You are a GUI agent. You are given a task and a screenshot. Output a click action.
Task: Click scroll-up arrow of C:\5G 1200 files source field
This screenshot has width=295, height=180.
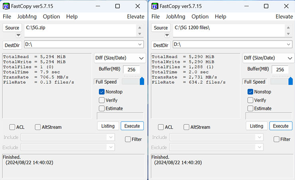click(288, 27)
